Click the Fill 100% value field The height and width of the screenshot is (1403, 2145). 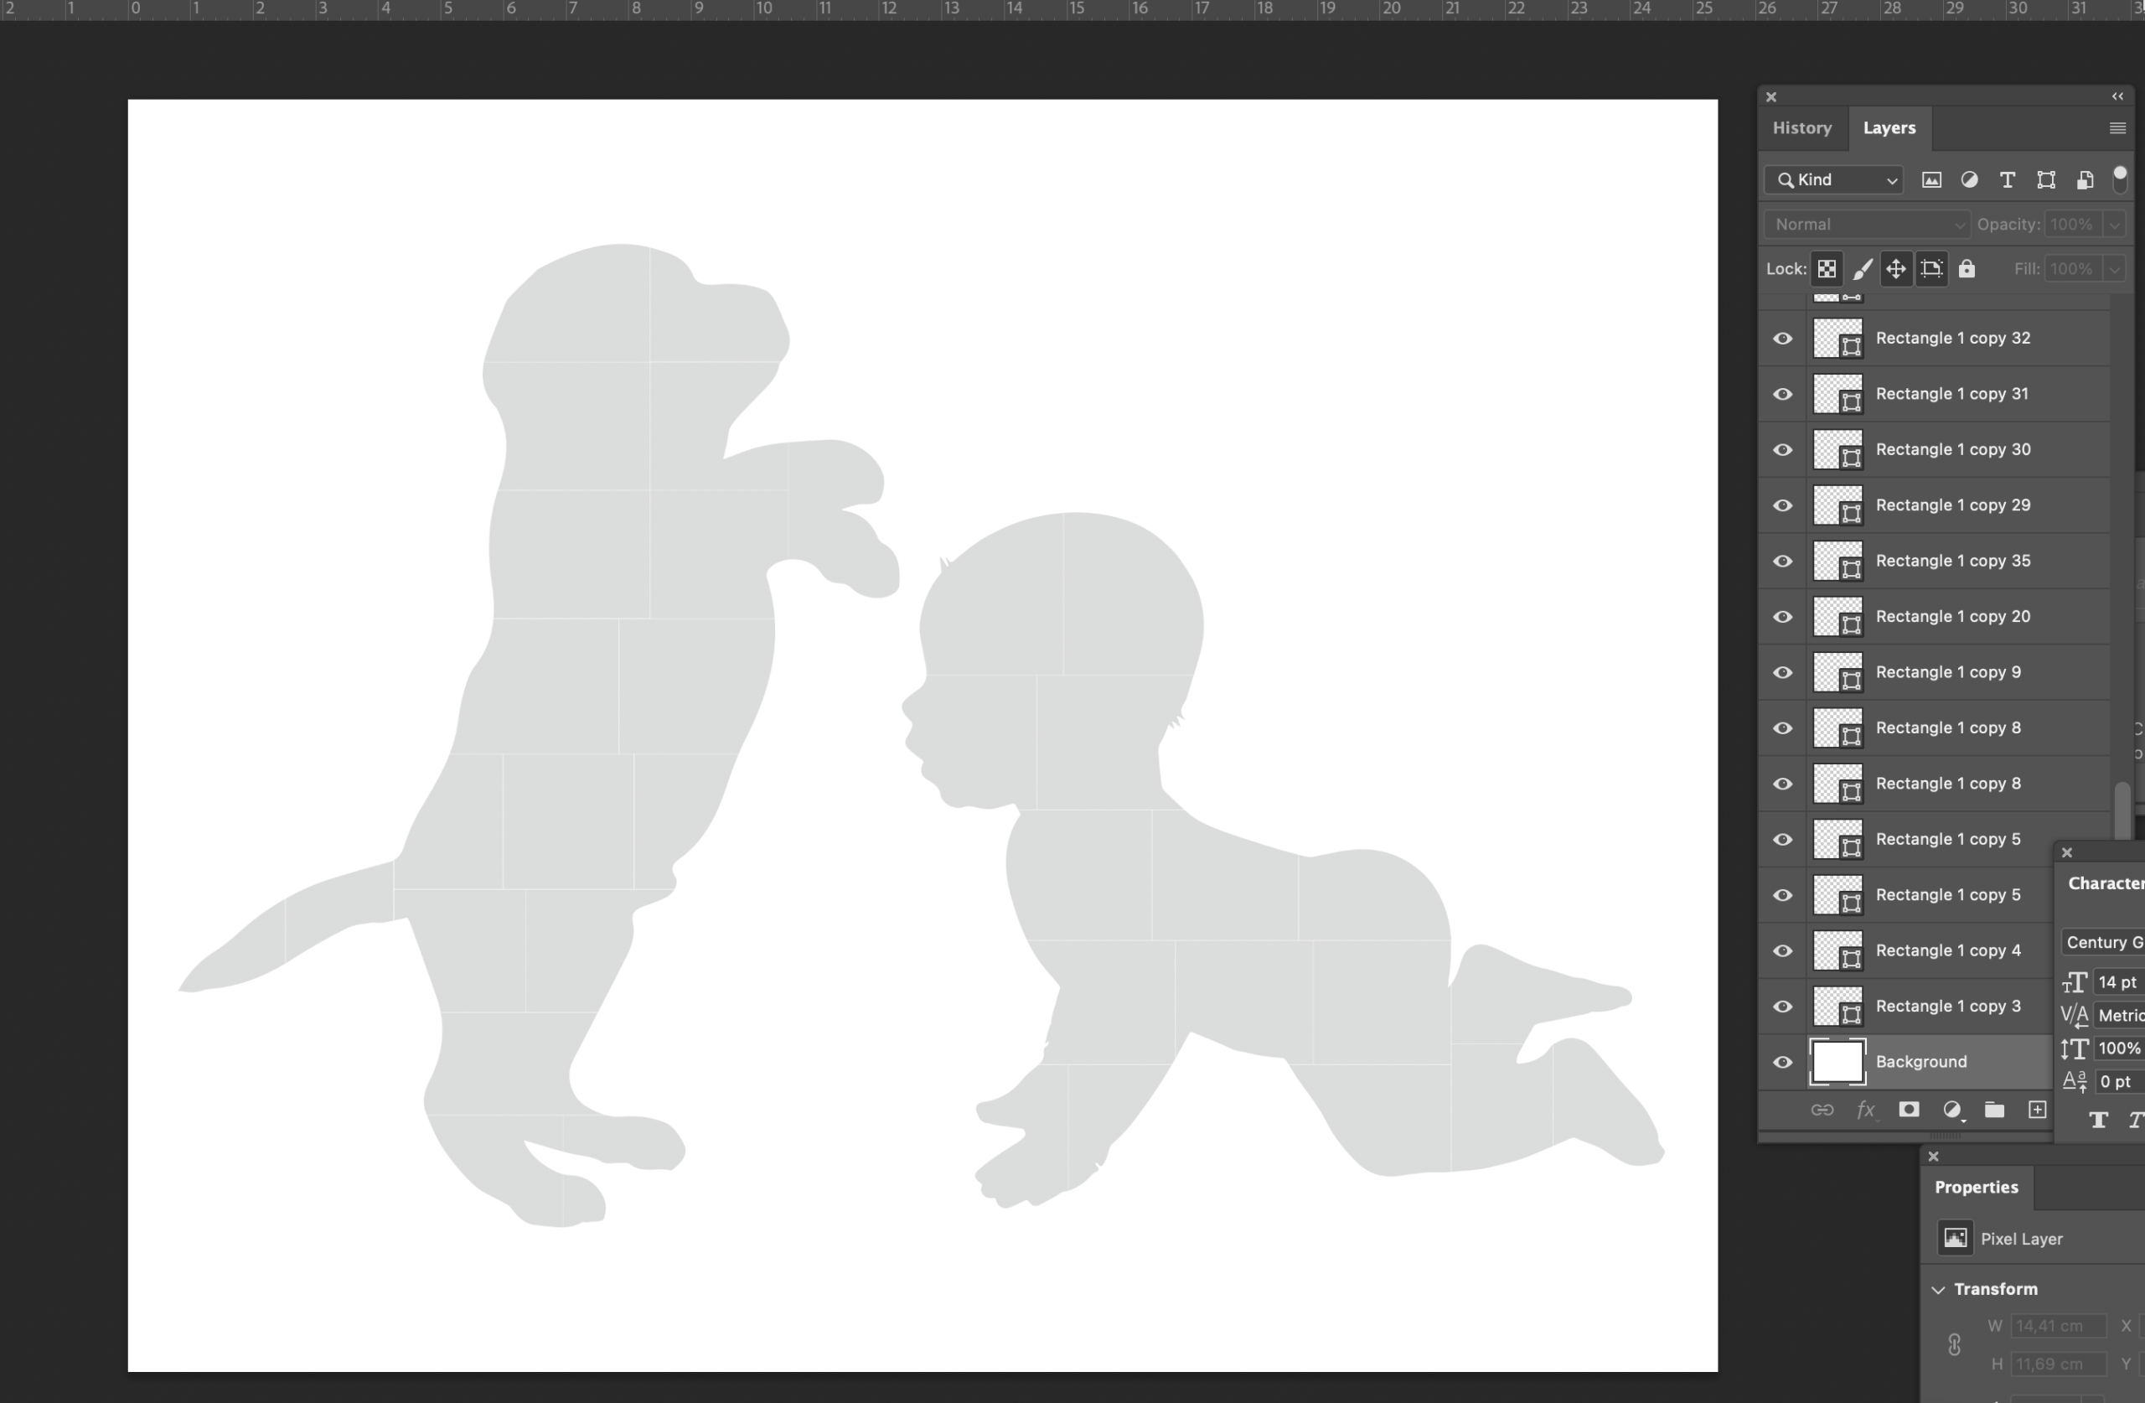(2074, 269)
